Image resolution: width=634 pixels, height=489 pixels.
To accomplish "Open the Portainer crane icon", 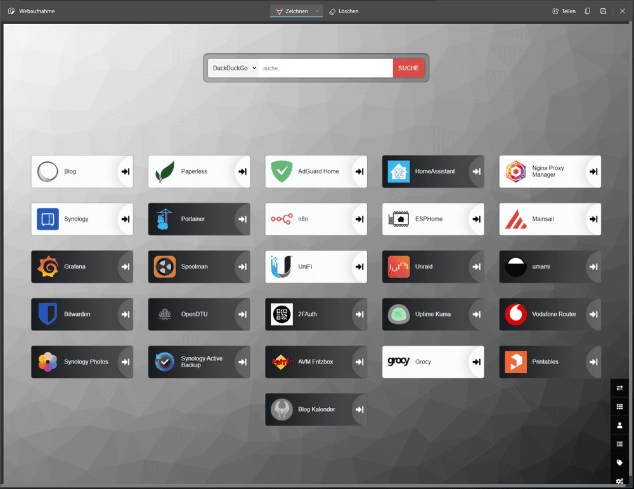I will click(x=165, y=219).
